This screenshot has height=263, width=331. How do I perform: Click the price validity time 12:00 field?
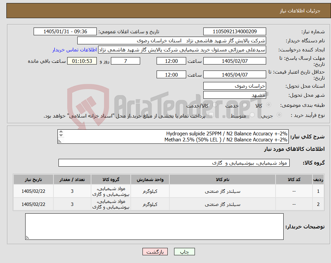171,75
